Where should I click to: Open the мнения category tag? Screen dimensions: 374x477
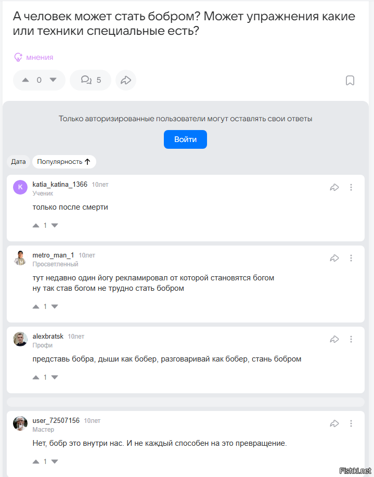[x=33, y=57]
